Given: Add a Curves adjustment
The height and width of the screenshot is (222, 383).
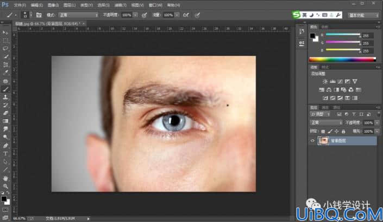Looking at the screenshot, I should (x=340, y=82).
